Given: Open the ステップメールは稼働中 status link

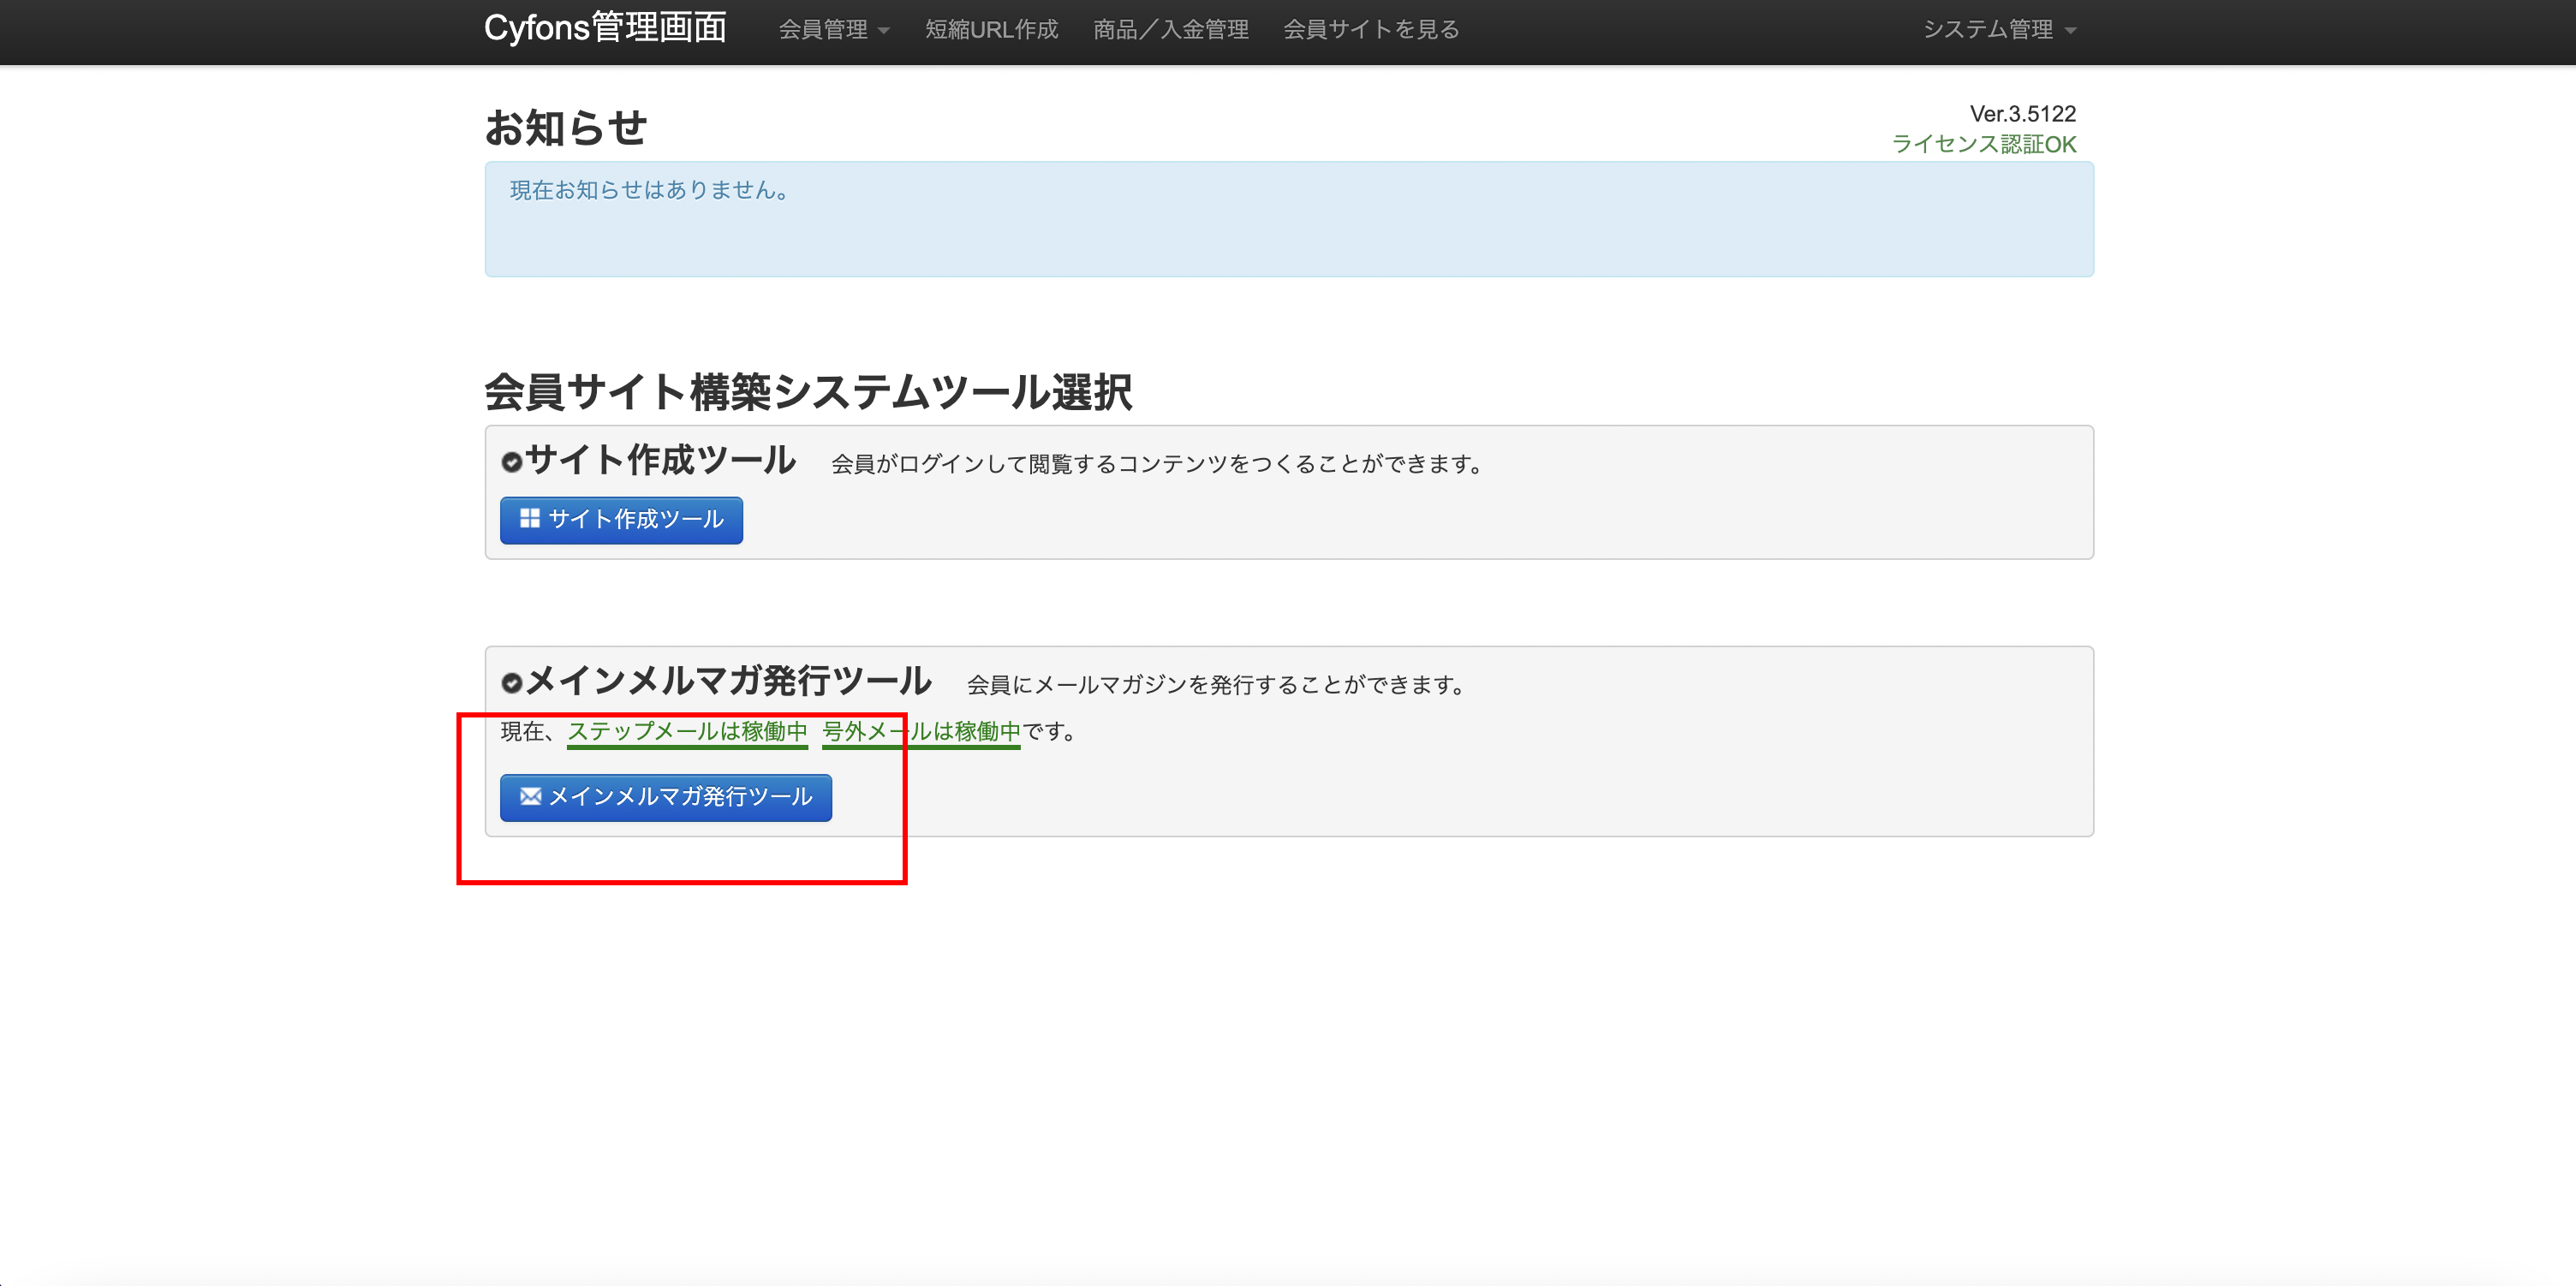Looking at the screenshot, I should pos(687,731).
